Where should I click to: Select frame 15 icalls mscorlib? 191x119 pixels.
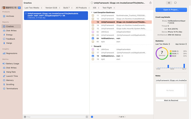(x=122, y=29)
